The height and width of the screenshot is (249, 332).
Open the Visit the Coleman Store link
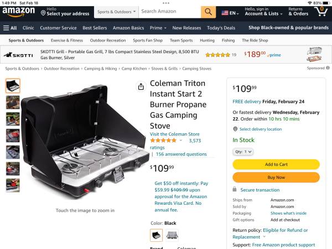coord(174,134)
